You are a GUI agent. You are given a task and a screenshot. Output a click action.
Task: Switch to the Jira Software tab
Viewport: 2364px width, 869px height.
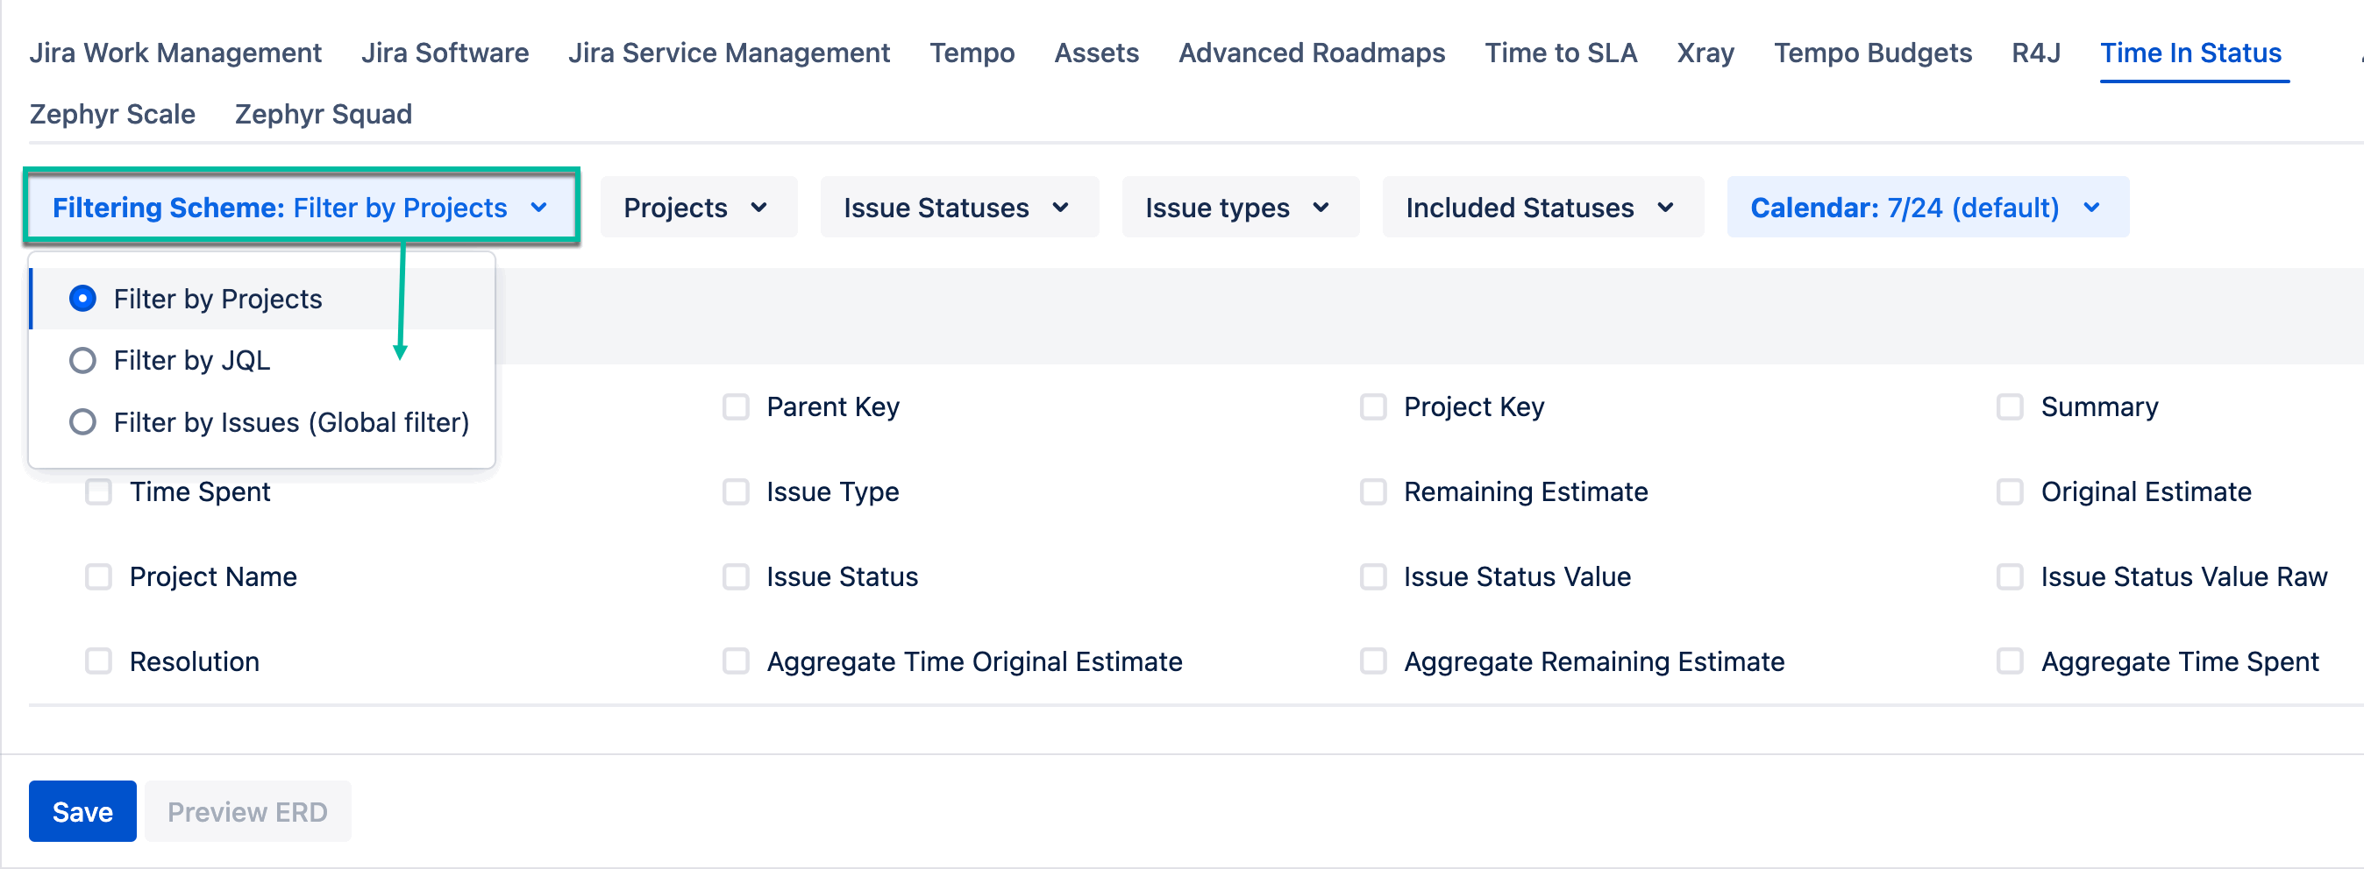tap(445, 53)
